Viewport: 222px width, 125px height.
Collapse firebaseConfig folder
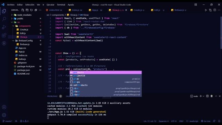pyautogui.click(x=13, y=41)
